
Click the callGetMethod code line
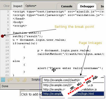click(x=71, y=54)
